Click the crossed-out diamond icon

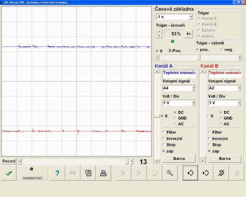[x=221, y=173]
